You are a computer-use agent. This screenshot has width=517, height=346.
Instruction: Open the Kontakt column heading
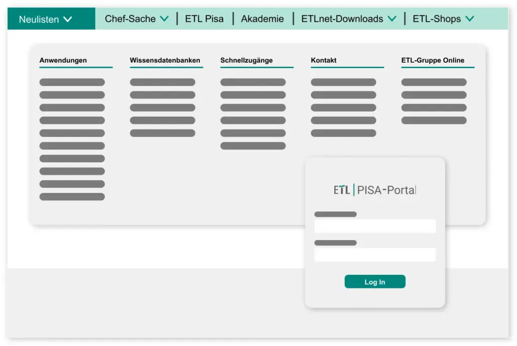coord(323,60)
